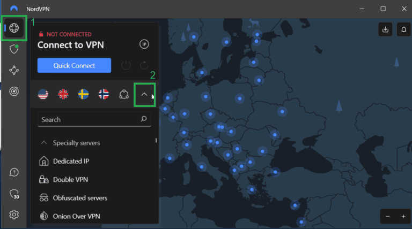Click into the Search input field
Screen dimensions: 412x229
pyautogui.click(x=89, y=119)
